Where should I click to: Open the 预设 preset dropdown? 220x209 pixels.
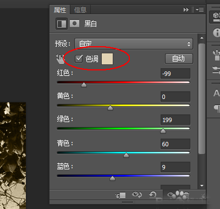(x=134, y=44)
